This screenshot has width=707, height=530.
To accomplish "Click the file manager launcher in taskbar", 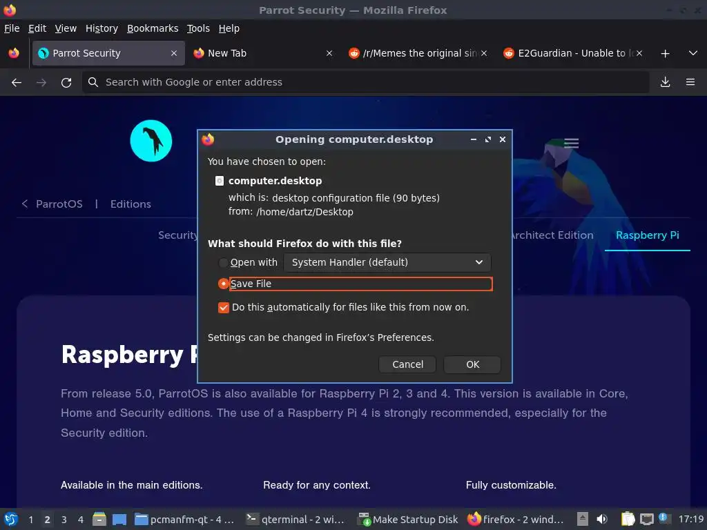I will pyautogui.click(x=99, y=519).
